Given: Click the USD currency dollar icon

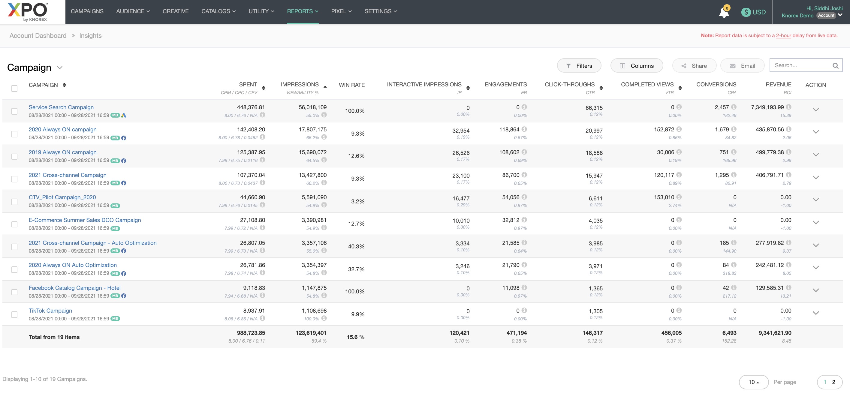Looking at the screenshot, I should click(x=746, y=12).
